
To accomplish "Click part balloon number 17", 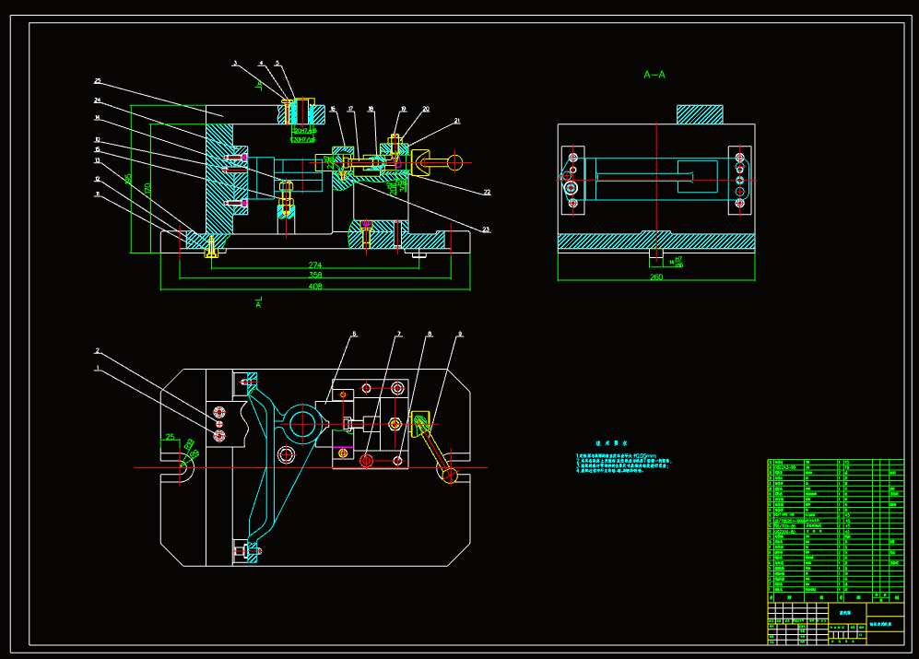I will click(x=350, y=109).
